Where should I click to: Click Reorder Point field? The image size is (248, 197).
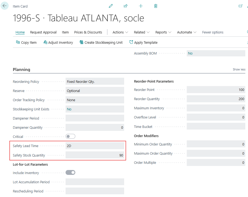point(216,90)
